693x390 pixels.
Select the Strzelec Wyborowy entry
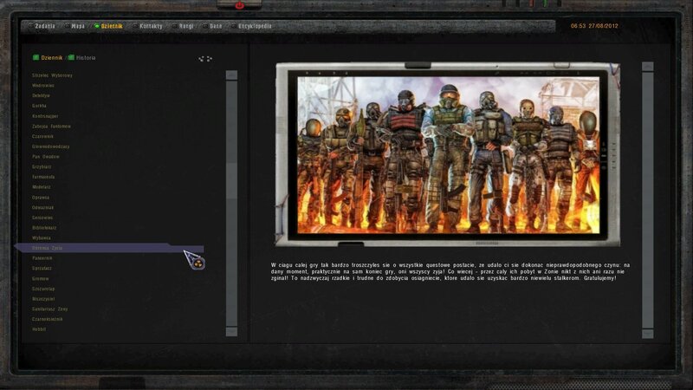(x=52, y=75)
